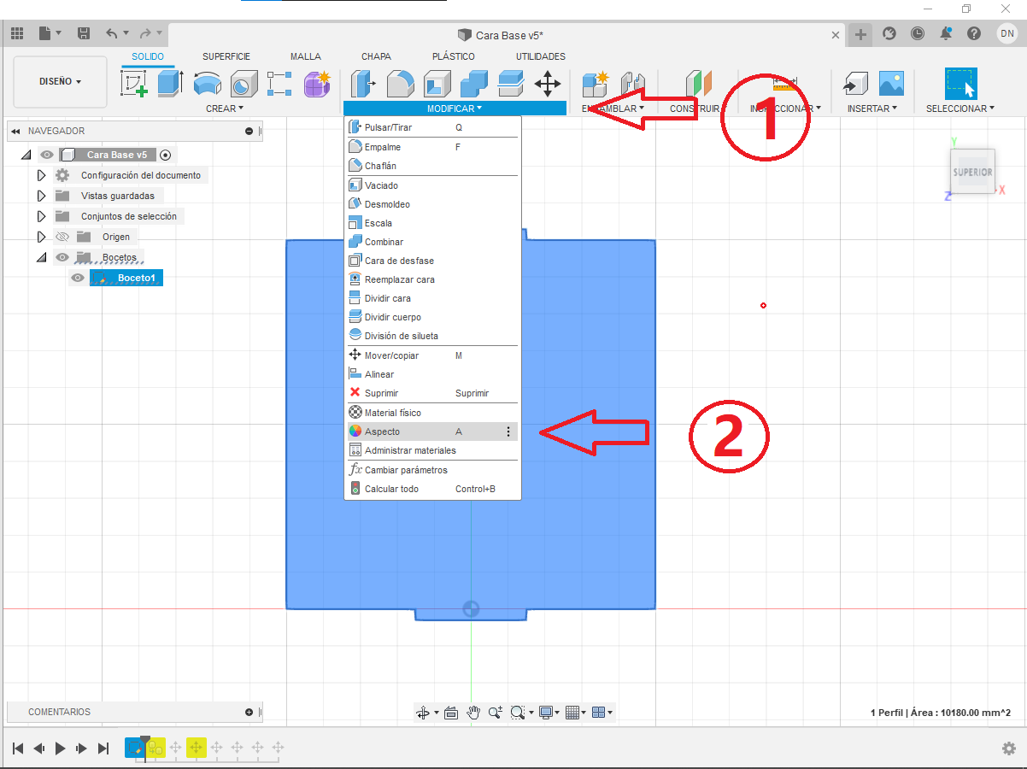Open the DISEÑO workspace dropdown
This screenshot has height=769, width=1027.
click(x=61, y=81)
